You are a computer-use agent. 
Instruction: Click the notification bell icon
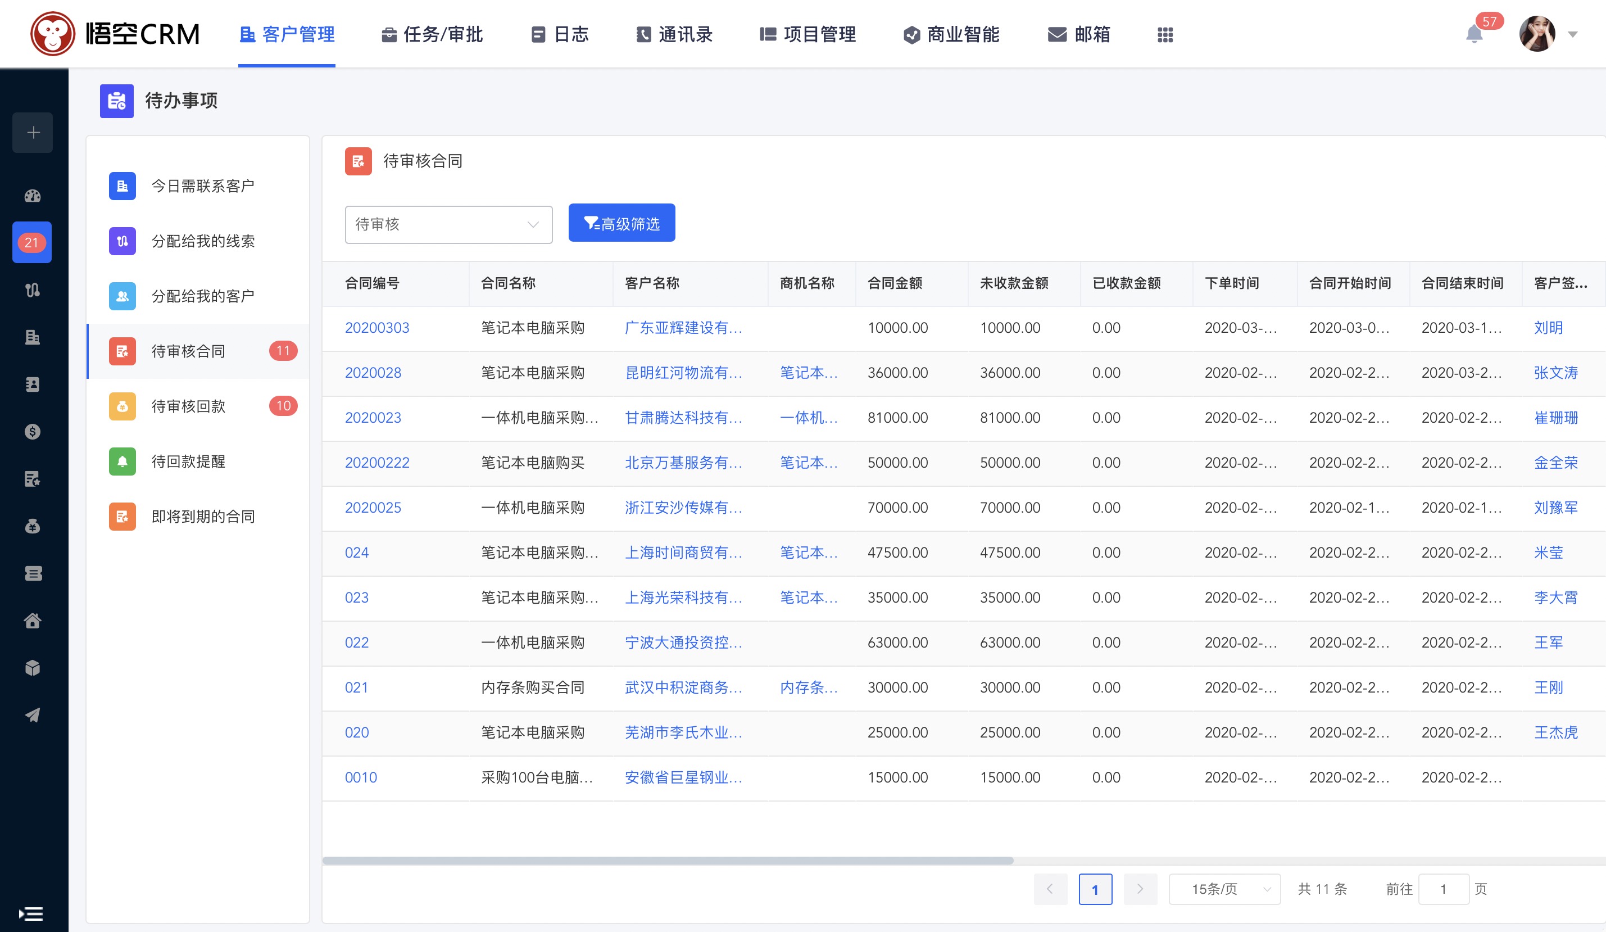[x=1473, y=34]
